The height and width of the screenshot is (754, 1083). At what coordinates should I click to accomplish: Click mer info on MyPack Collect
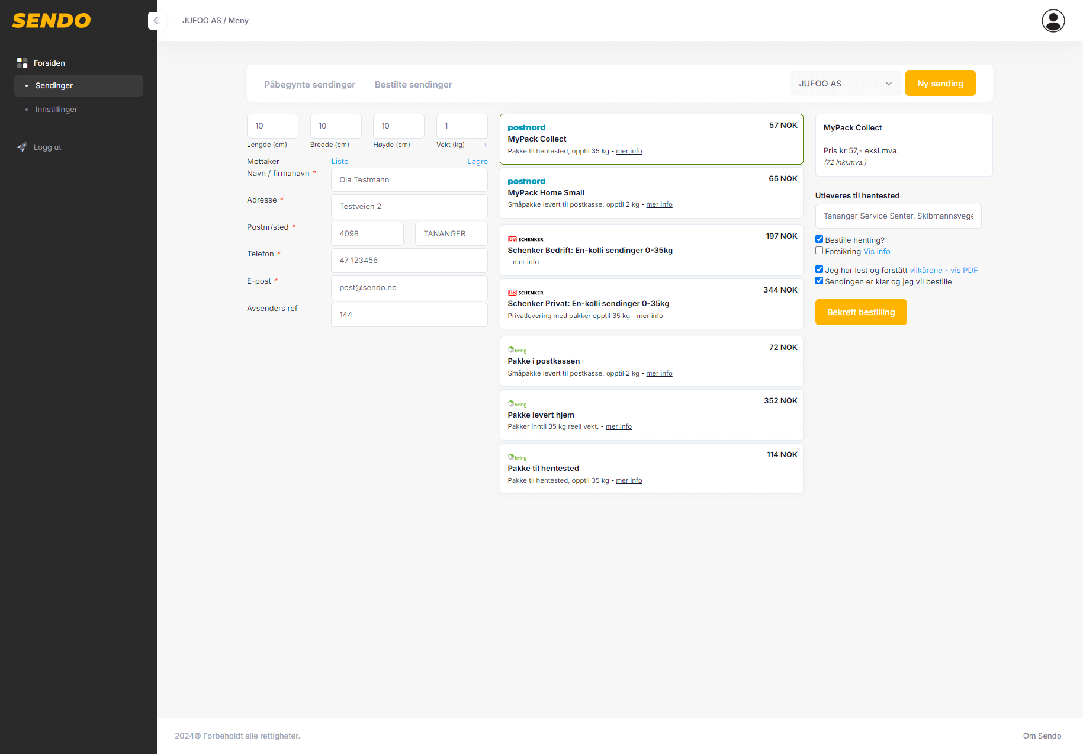pos(629,151)
